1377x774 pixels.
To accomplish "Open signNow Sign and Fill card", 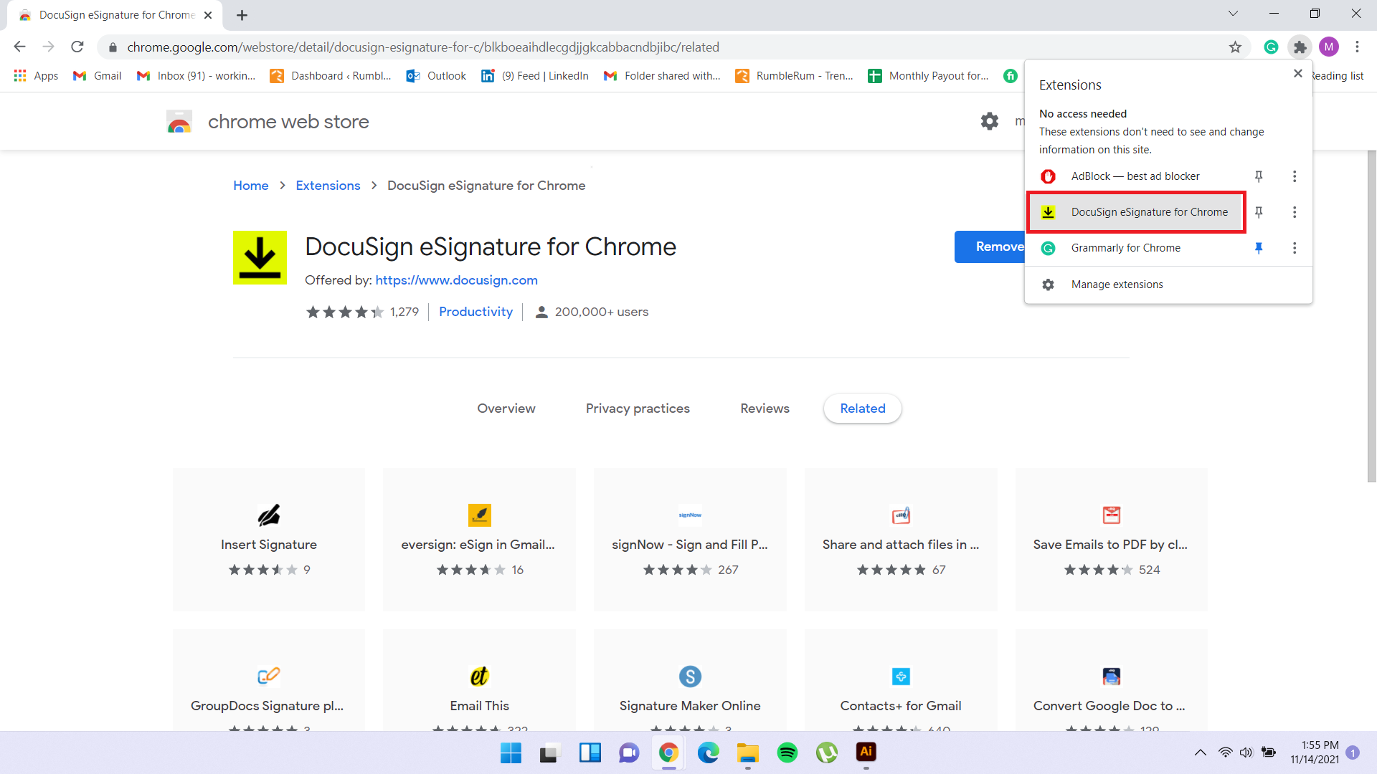I will (690, 540).
